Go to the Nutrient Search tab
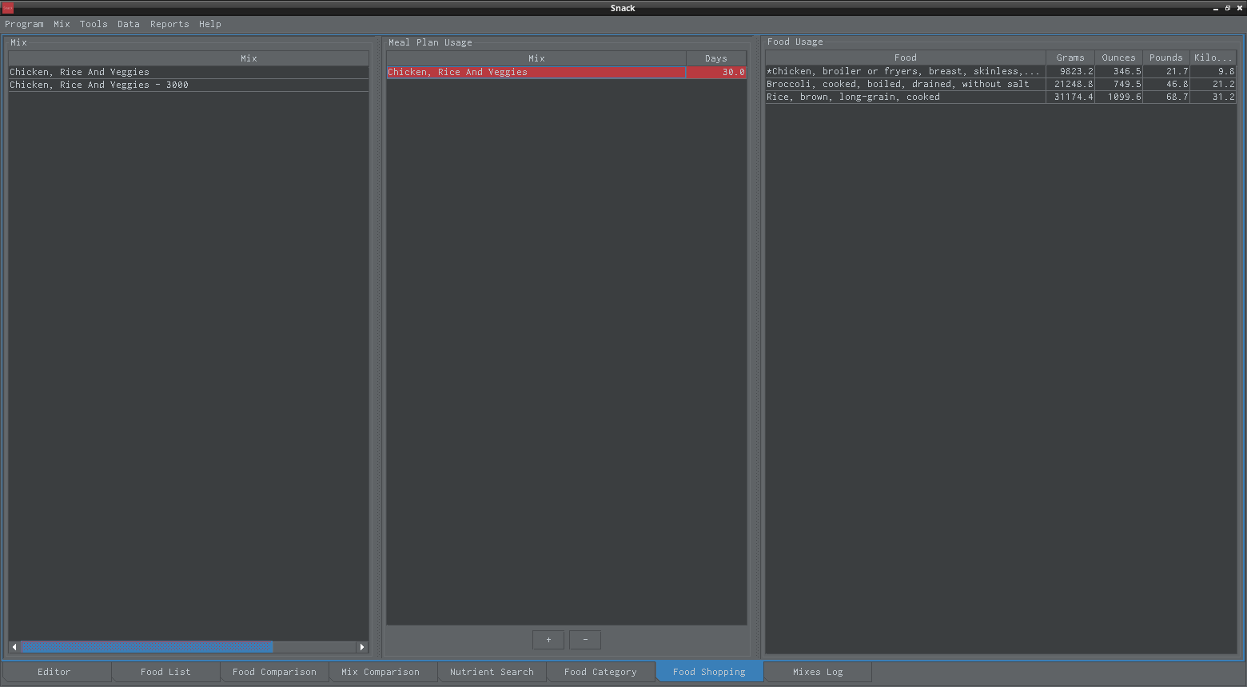1247x687 pixels. pos(492,672)
